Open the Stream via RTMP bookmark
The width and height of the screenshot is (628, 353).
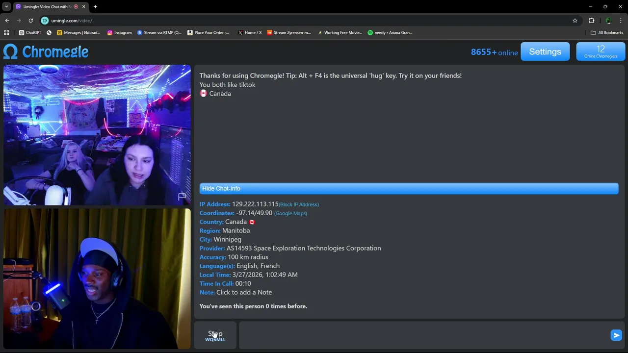159,33
